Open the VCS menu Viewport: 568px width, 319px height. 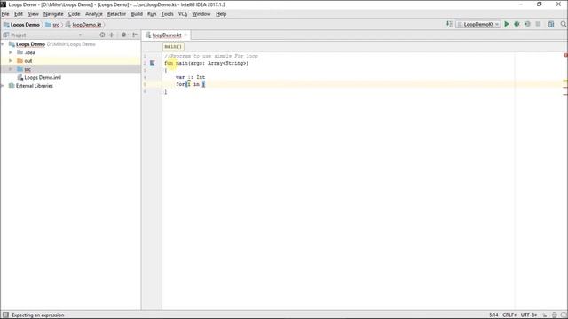[x=183, y=14]
